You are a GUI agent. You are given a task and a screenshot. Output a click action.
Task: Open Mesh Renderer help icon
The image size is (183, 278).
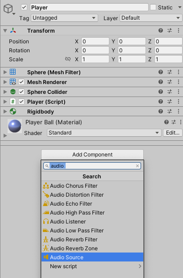(x=161, y=82)
